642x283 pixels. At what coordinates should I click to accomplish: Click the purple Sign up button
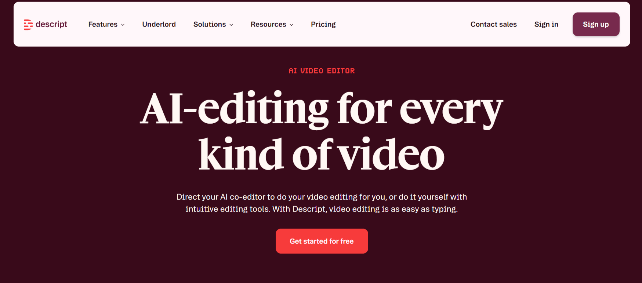point(596,24)
